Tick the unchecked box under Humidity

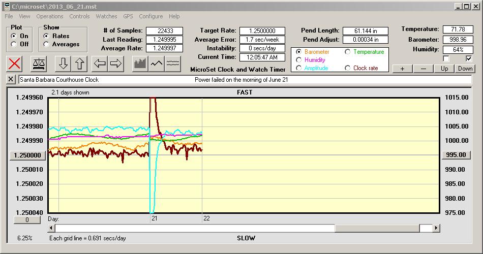tap(446, 58)
